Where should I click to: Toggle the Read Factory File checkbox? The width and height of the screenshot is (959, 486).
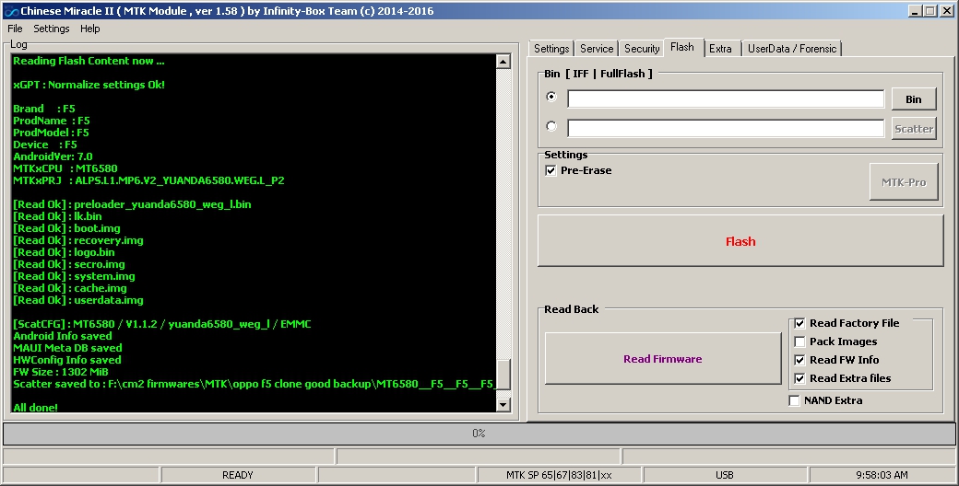(x=799, y=323)
